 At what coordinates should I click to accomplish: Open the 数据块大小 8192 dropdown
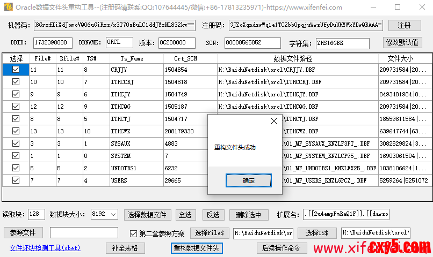pos(113,214)
